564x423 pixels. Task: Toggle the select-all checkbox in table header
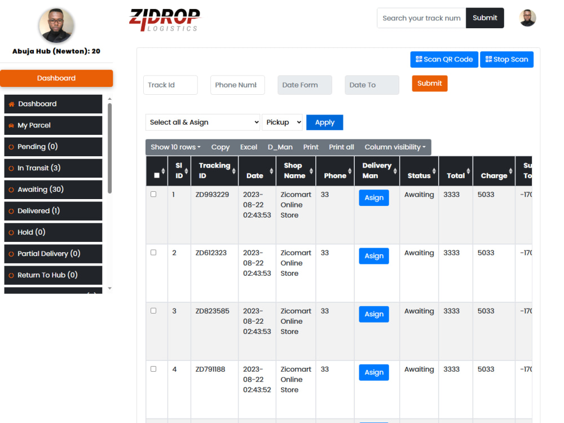coord(156,175)
